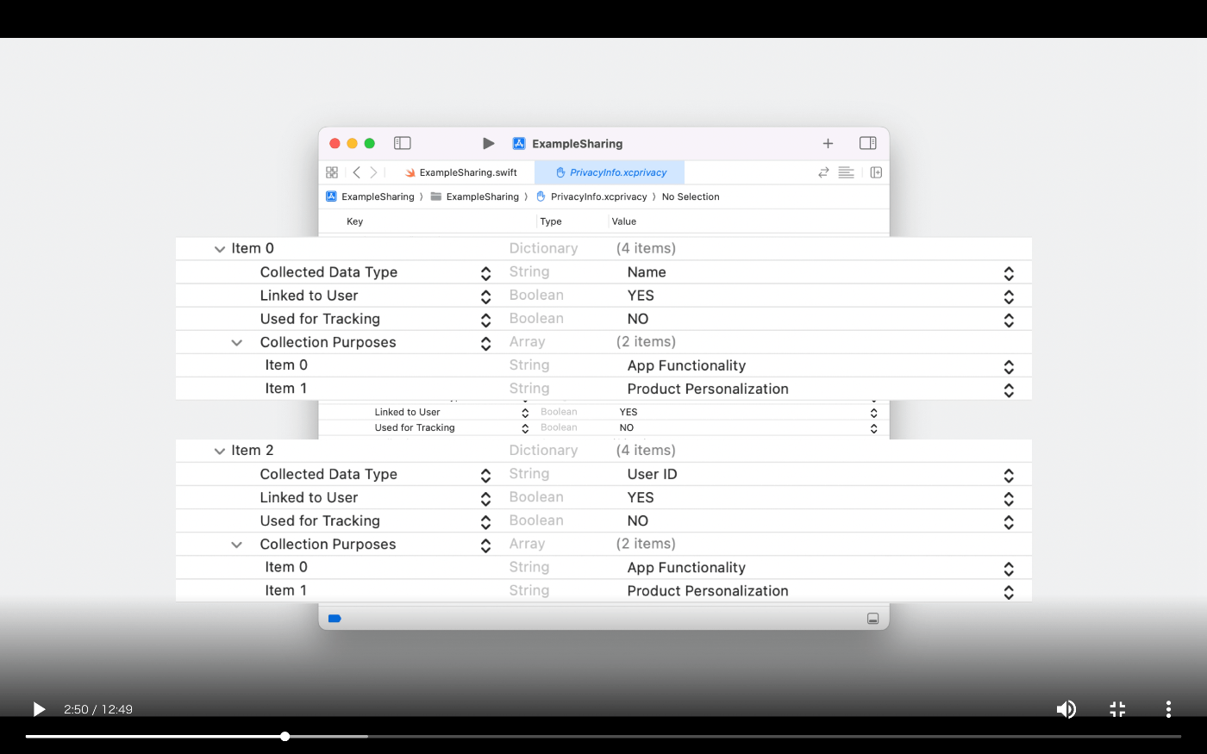The image size is (1207, 754).
Task: Collapse Collection Purposes under Item 2
Action: (x=237, y=545)
